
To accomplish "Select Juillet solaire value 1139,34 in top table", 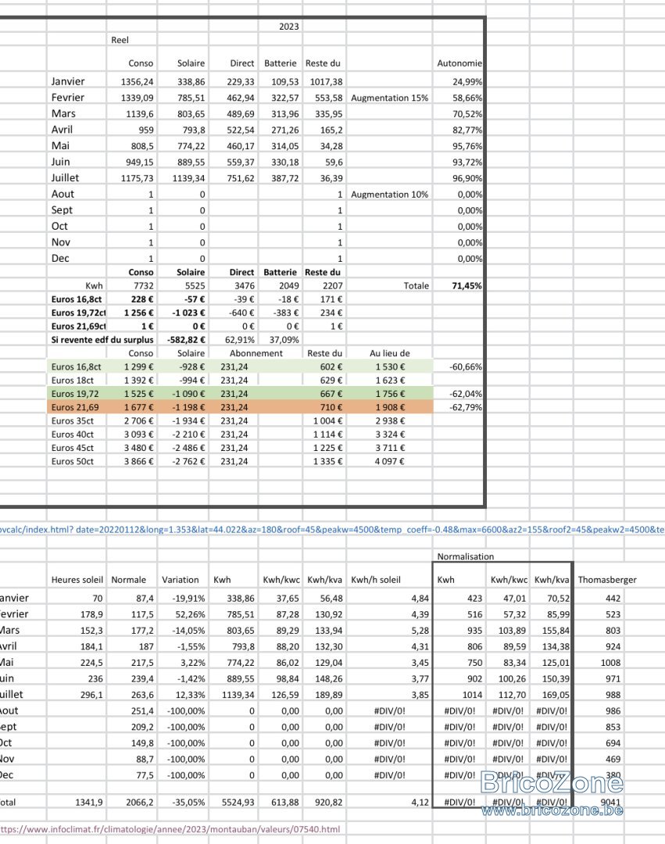I will [x=189, y=178].
